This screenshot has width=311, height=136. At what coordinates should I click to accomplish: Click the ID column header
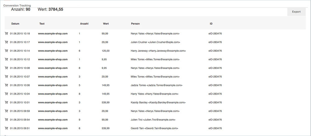211,24
